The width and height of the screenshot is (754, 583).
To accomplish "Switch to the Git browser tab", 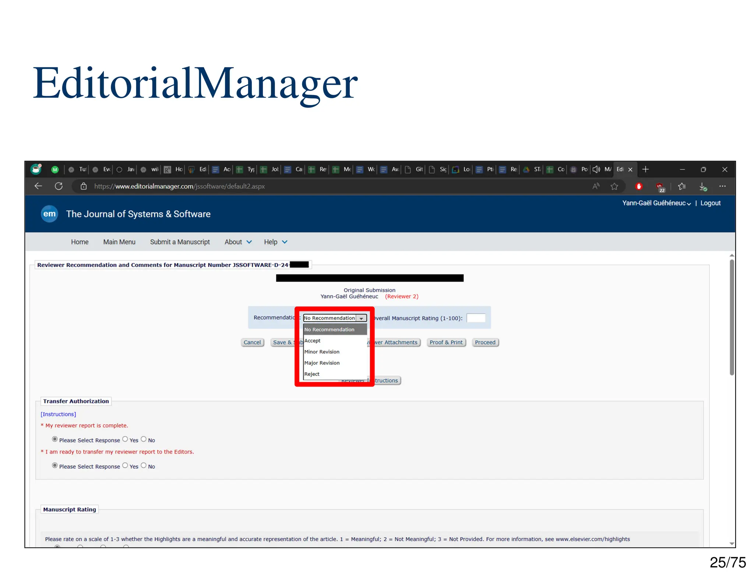I will [x=414, y=170].
